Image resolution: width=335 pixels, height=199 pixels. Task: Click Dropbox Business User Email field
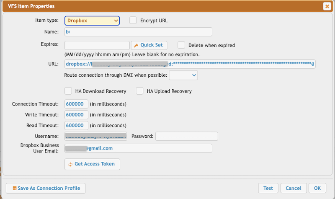(138, 148)
